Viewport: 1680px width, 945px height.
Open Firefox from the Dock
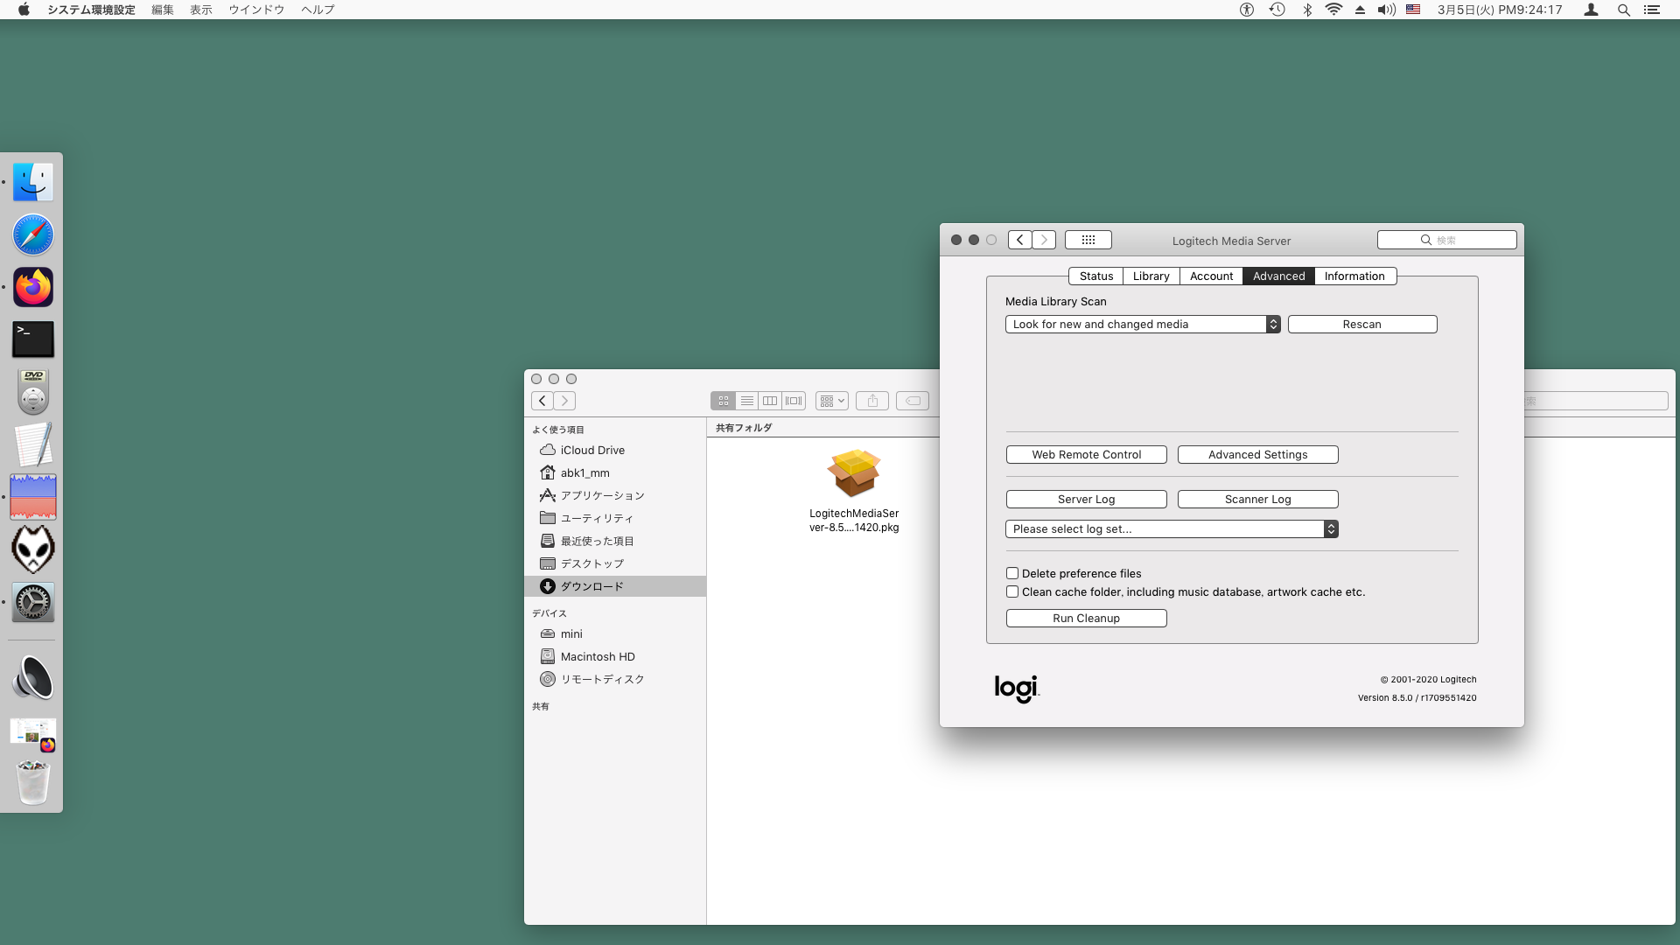click(33, 287)
